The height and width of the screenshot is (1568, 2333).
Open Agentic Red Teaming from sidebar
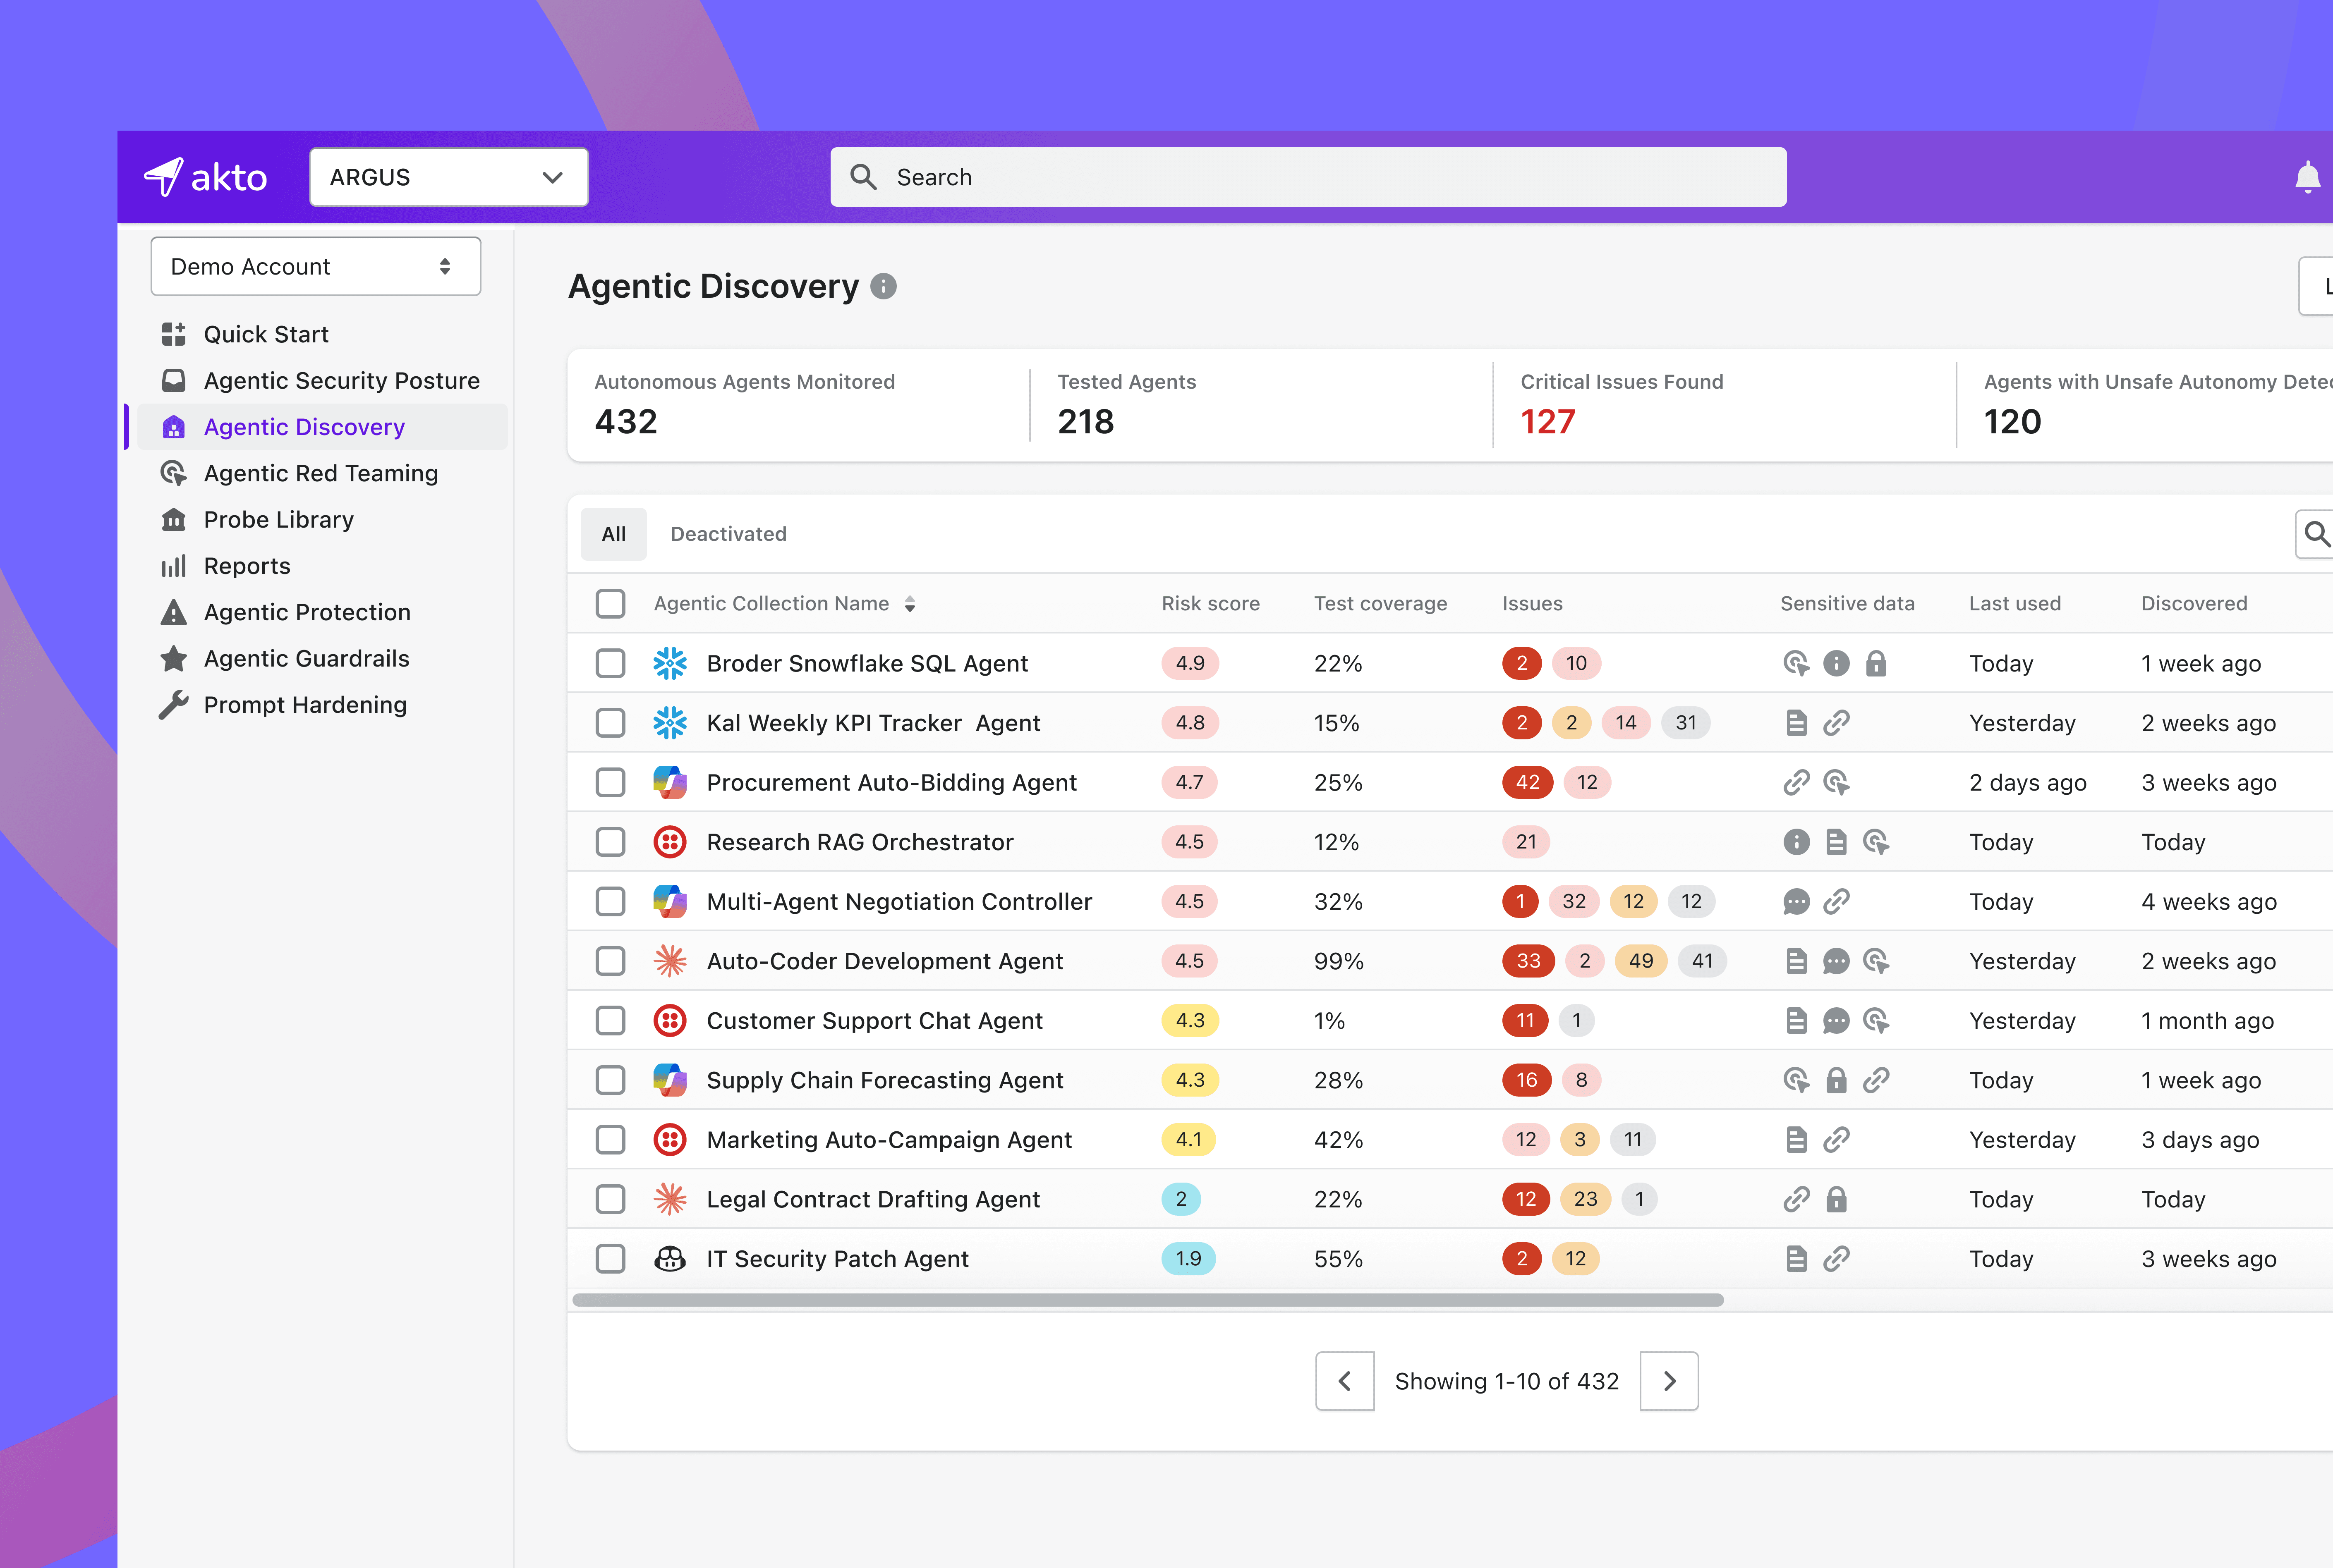click(x=320, y=473)
